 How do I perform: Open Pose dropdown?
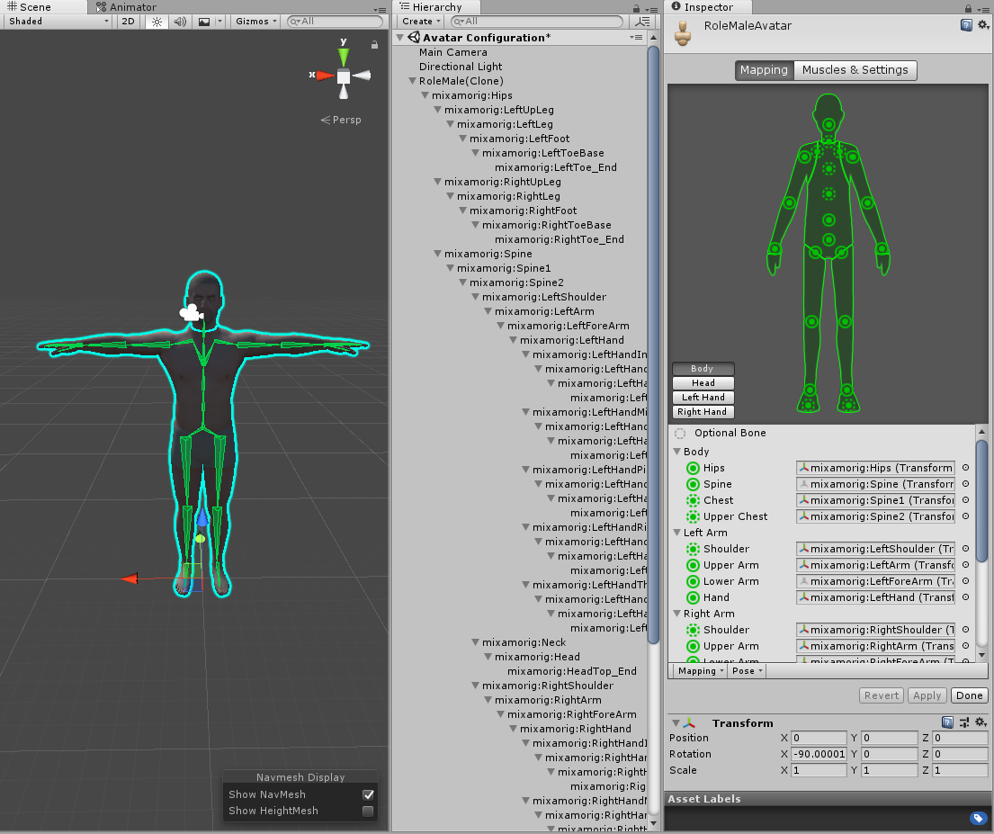coord(748,671)
